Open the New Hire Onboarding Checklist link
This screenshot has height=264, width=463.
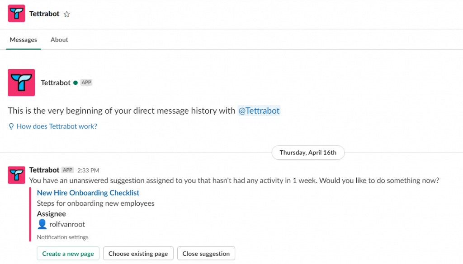[88, 193]
